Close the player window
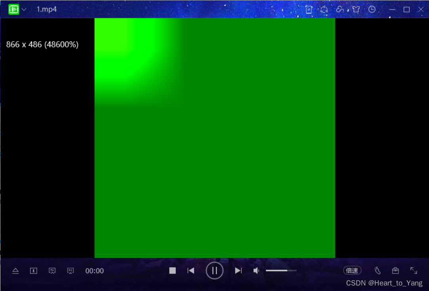This screenshot has height=291, width=429. pos(421,9)
